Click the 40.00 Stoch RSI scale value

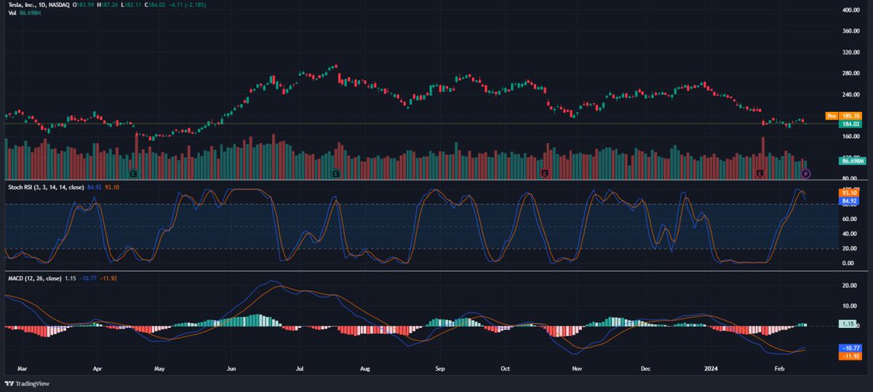coord(851,233)
